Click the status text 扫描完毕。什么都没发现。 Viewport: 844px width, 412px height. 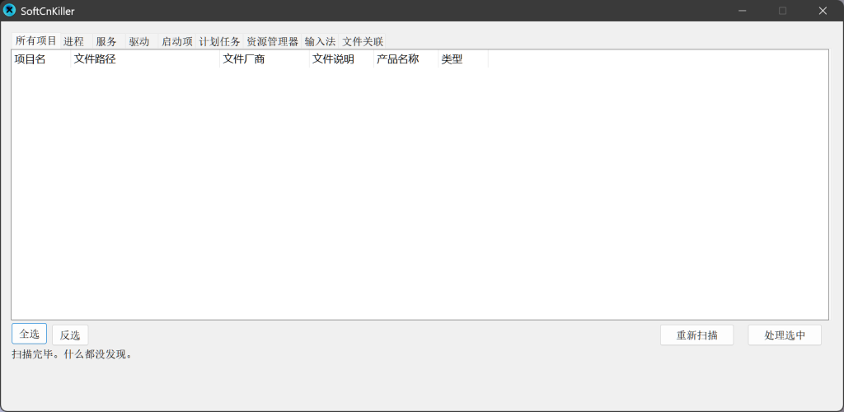tap(73, 354)
